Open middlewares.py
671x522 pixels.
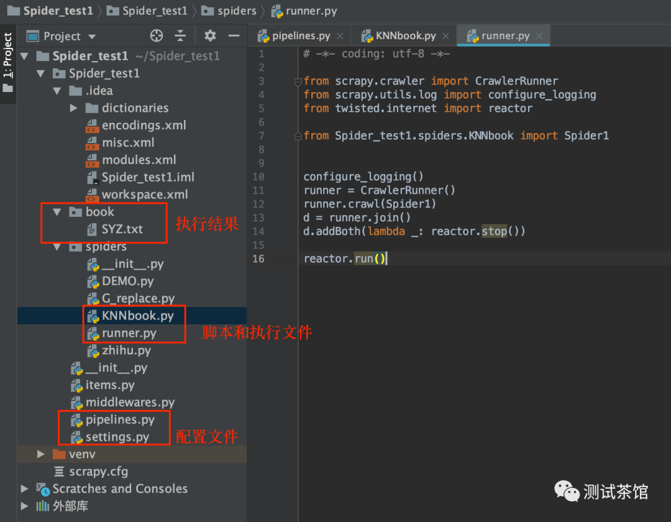(130, 403)
